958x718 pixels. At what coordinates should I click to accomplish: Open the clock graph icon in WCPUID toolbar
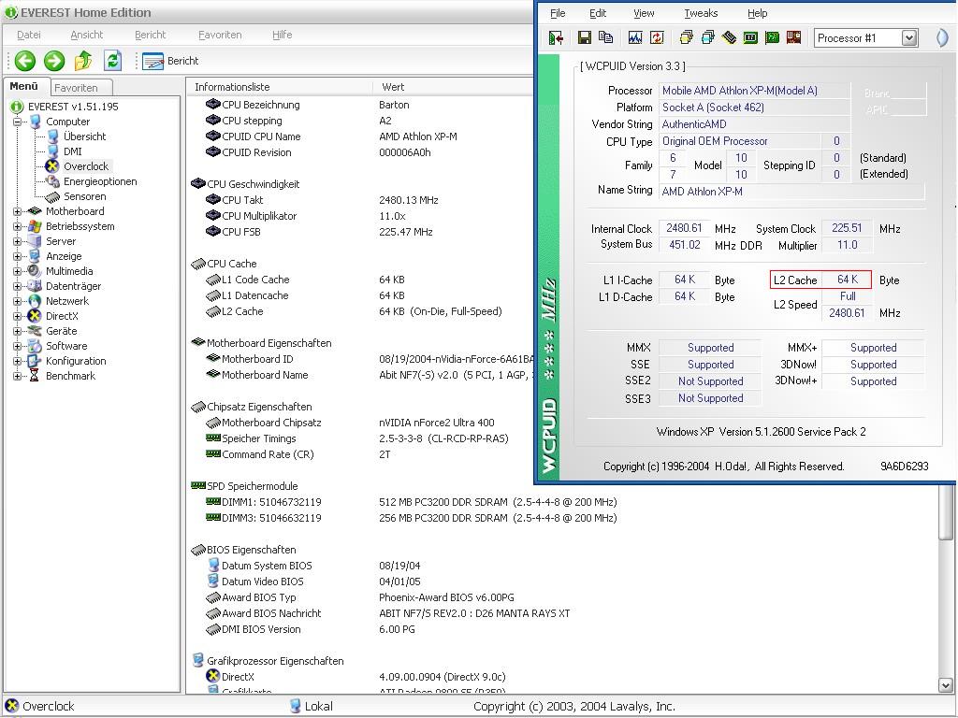[635, 37]
